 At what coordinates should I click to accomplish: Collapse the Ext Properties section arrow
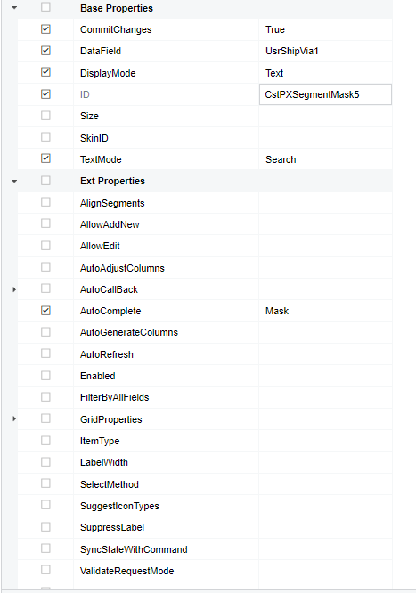coord(14,181)
